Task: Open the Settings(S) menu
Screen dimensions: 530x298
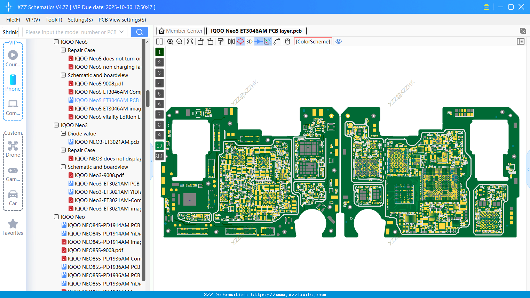Action: (x=80, y=20)
